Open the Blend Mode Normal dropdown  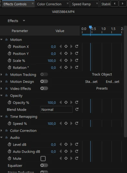pyautogui.click(x=56, y=109)
